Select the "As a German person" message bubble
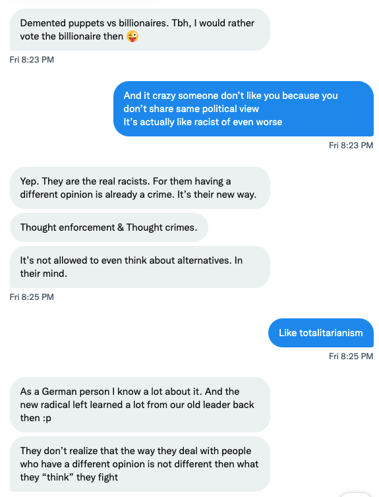The width and height of the screenshot is (379, 497). [x=140, y=405]
